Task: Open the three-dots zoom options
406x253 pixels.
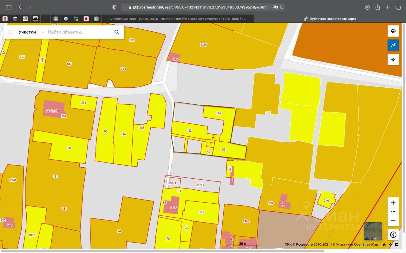Action: pos(393,212)
